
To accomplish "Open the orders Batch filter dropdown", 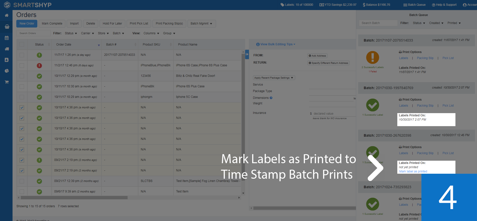I will point(118,33).
